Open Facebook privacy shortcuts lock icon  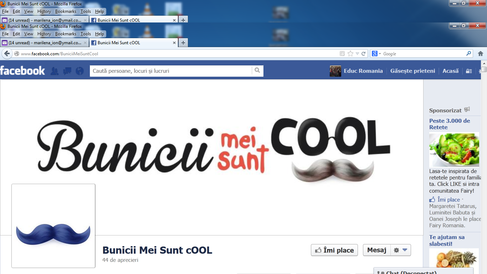(469, 71)
